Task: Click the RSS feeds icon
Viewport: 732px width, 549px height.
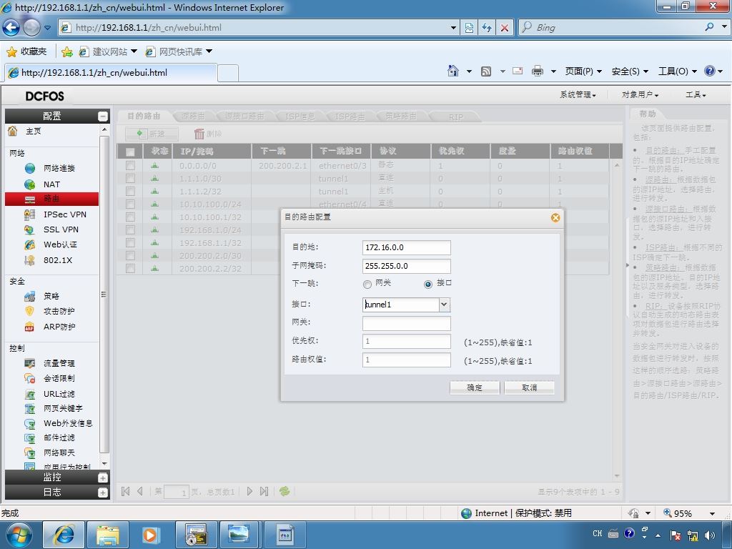Action: point(486,71)
